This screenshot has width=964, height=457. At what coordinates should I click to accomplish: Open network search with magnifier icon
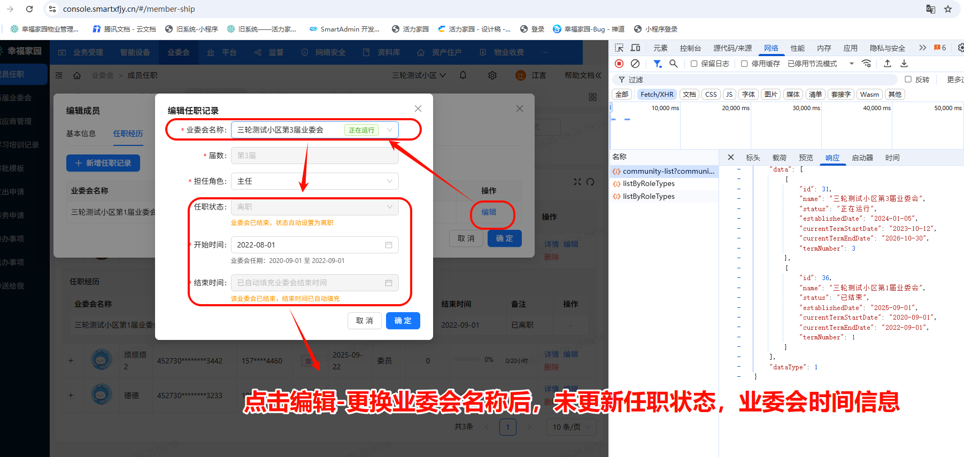point(674,64)
